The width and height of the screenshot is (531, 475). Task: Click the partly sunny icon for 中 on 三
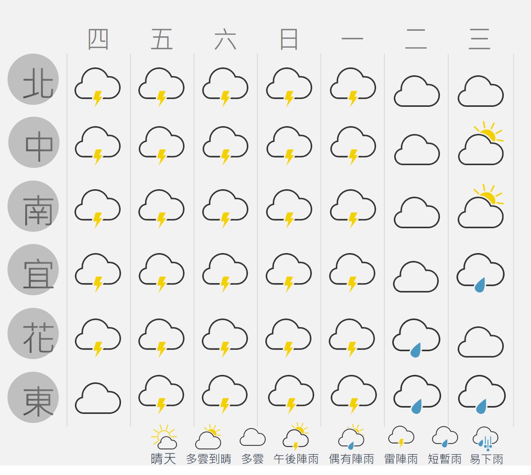click(x=481, y=147)
